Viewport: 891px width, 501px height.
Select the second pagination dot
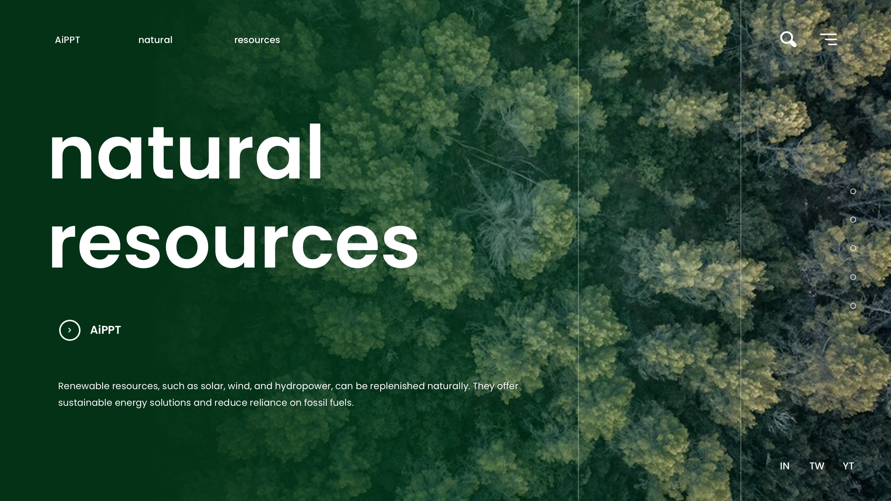(x=853, y=219)
